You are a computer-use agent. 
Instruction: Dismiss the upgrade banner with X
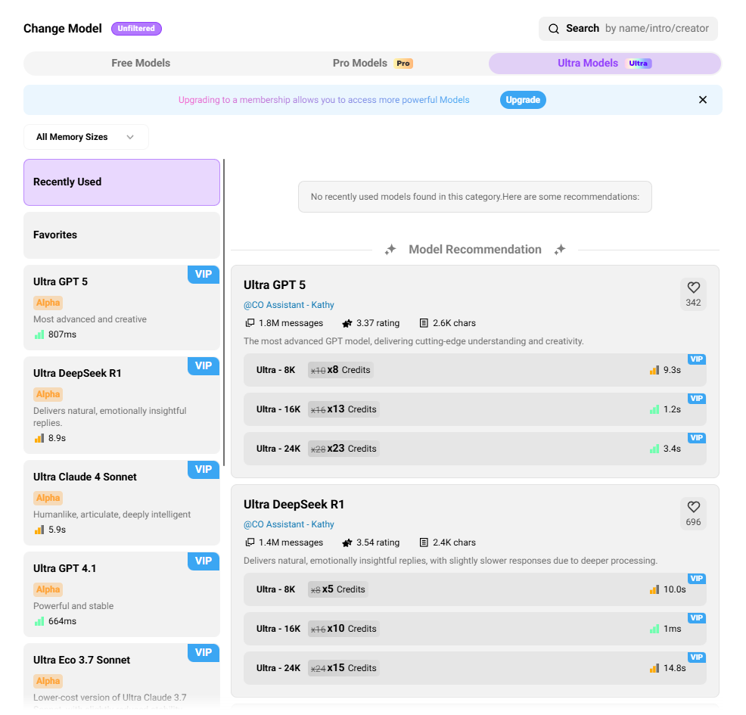point(702,100)
